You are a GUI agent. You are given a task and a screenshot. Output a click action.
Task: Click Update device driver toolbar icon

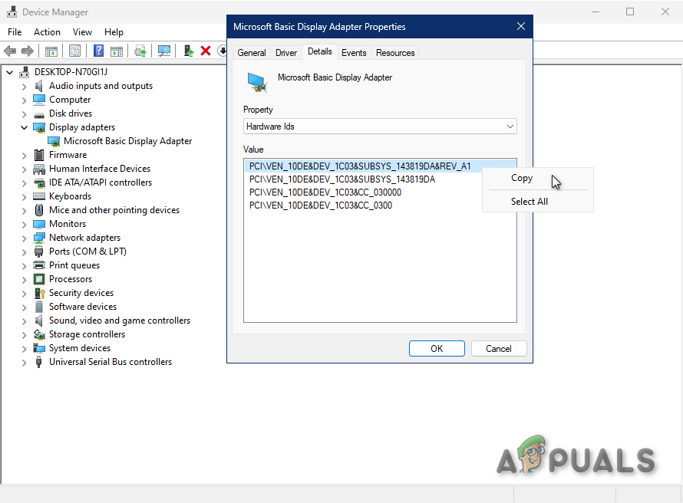(140, 51)
